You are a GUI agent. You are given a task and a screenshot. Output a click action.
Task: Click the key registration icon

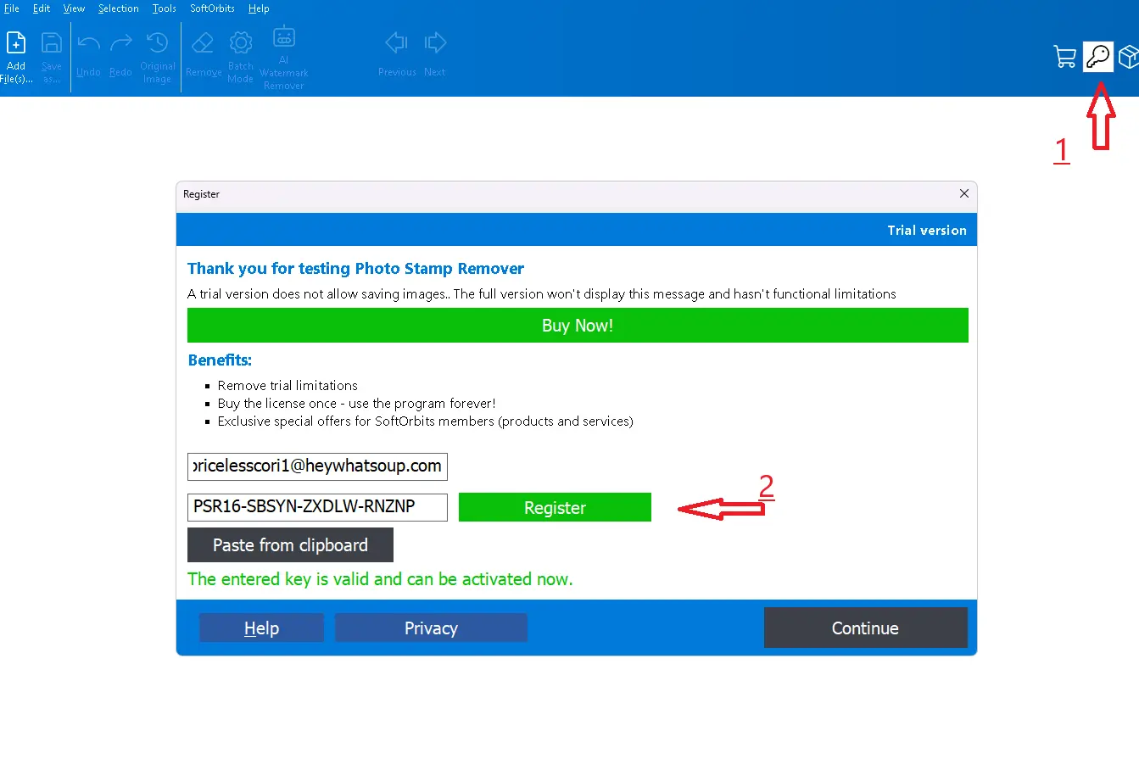1098,57
